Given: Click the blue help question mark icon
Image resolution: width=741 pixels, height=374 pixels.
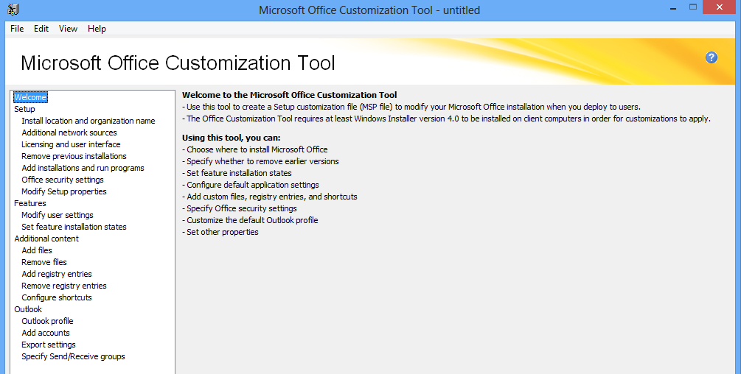Looking at the screenshot, I should coord(712,57).
